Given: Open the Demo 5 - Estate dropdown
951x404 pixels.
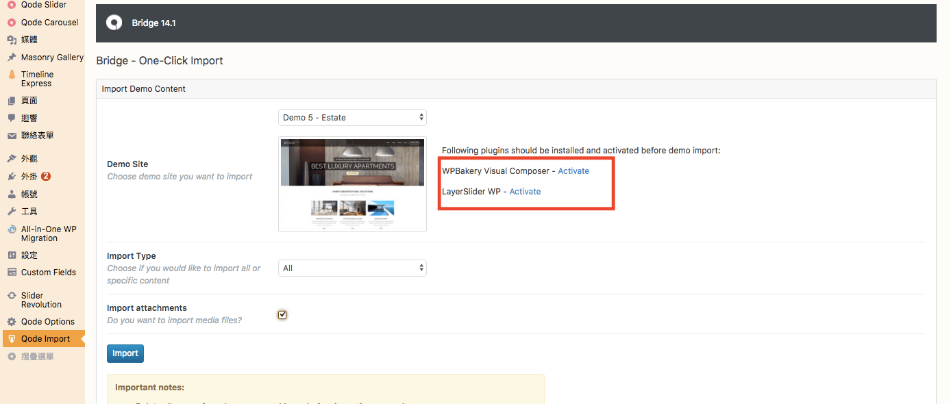Looking at the screenshot, I should [352, 118].
